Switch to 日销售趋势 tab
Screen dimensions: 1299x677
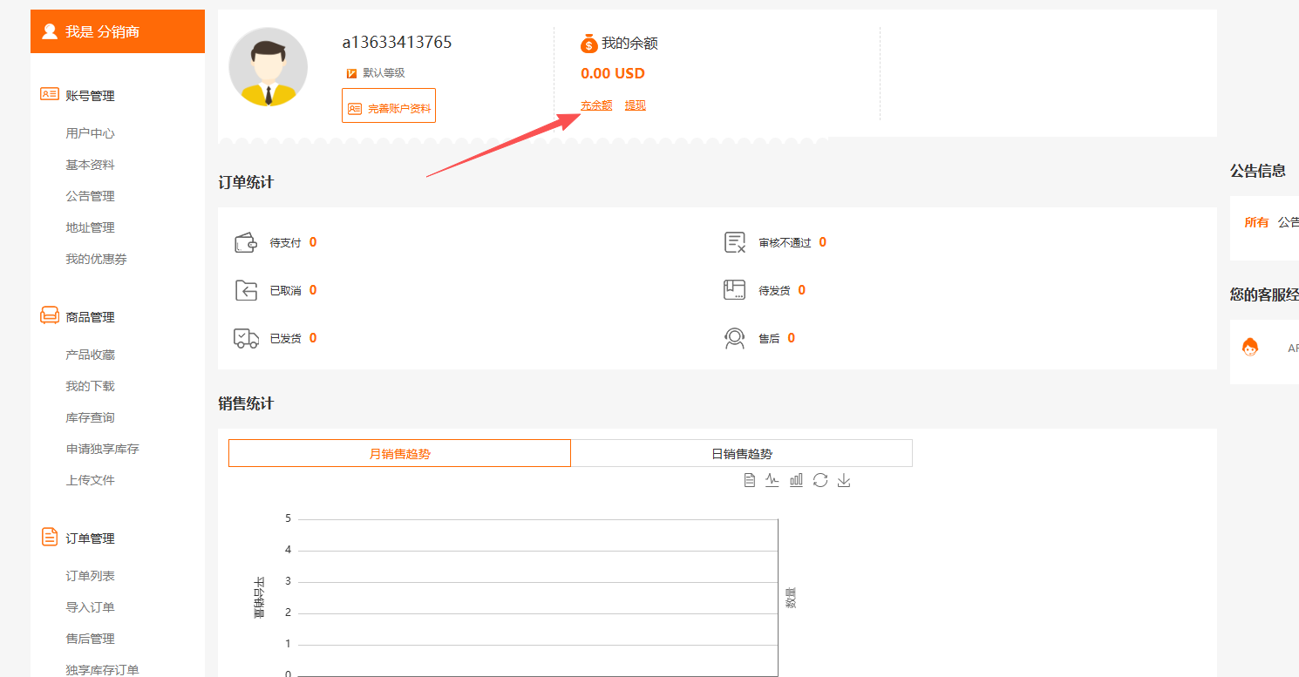742,453
